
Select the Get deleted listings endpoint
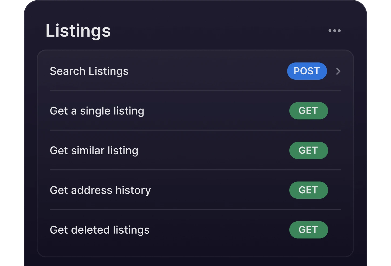point(100,230)
